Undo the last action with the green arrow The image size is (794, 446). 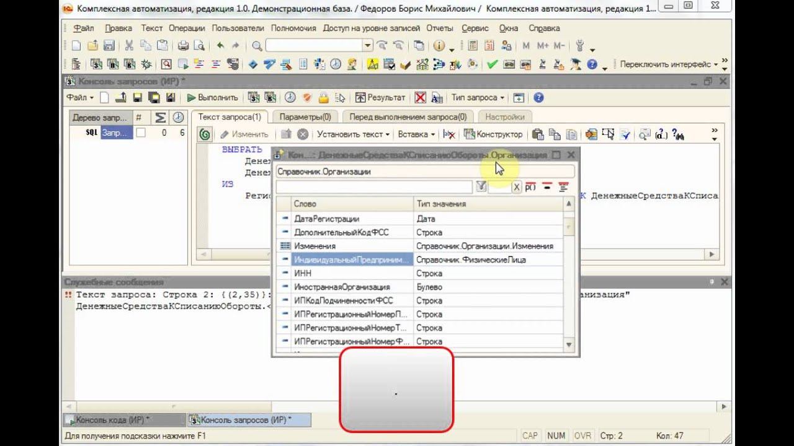[x=220, y=45]
